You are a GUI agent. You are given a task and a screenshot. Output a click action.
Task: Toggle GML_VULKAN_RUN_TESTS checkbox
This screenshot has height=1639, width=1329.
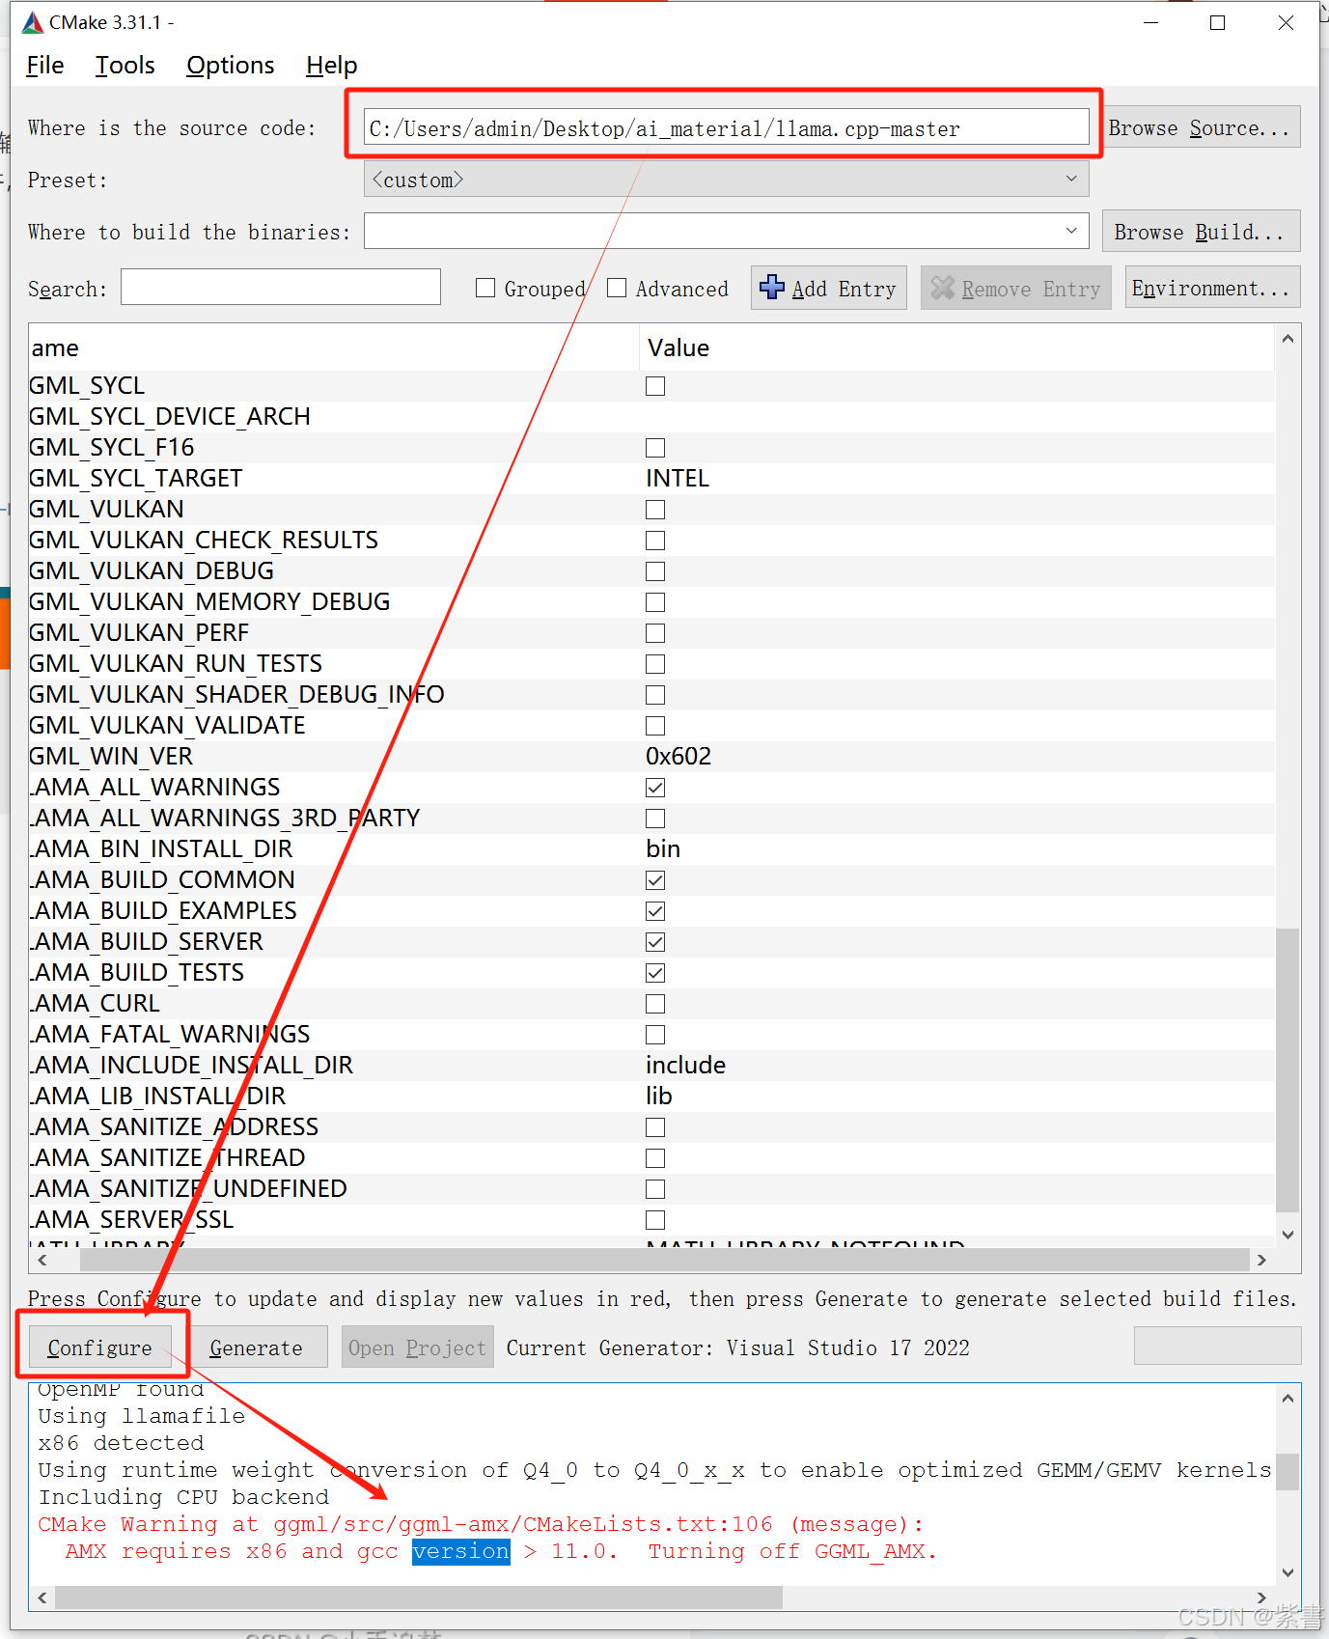655,664
